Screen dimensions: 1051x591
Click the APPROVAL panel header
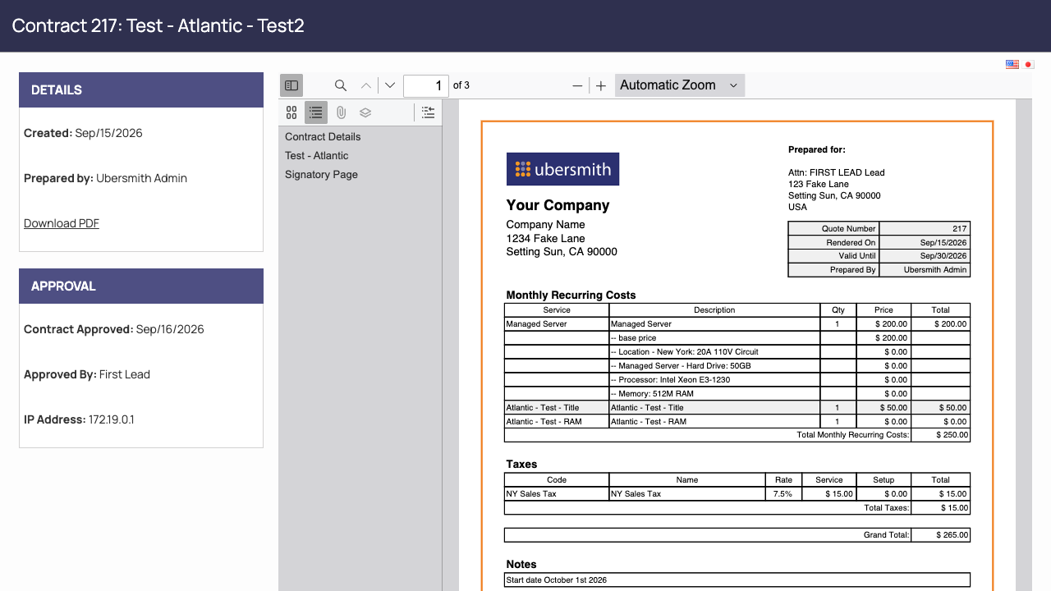[141, 286]
